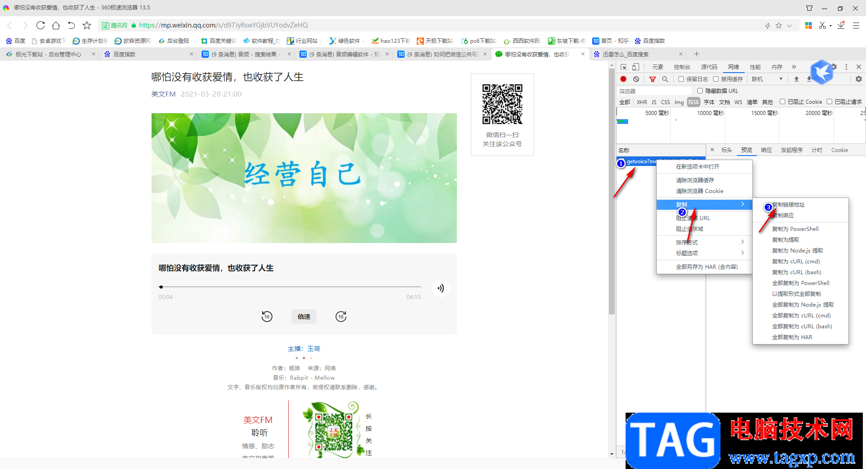Toggle the DevTools device toolbar icon
The height and width of the screenshot is (469, 866).
636,67
